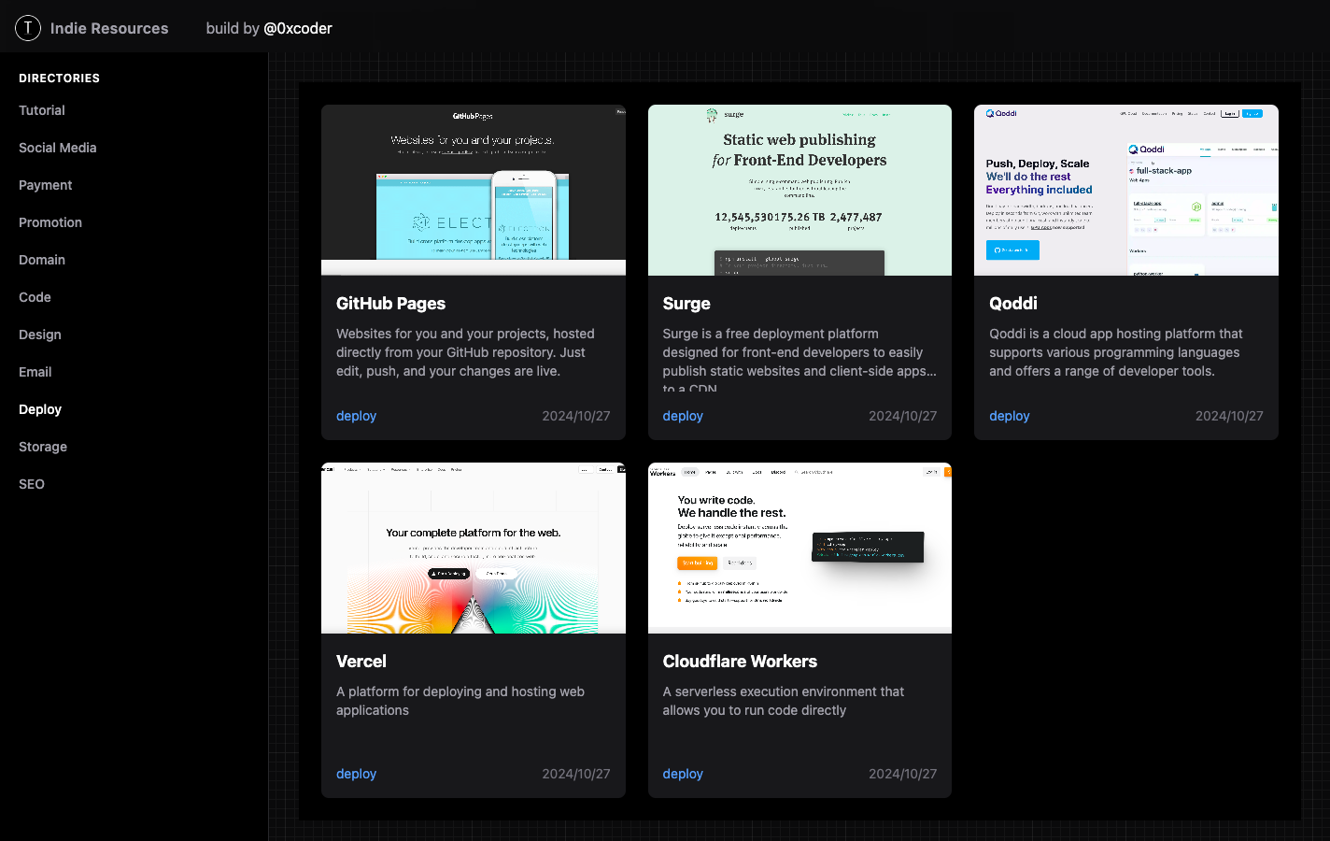Click the Indie Resources site title
This screenshot has height=841, width=1330.
[x=109, y=28]
